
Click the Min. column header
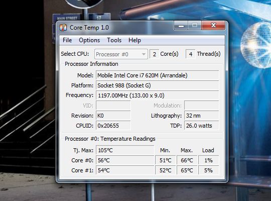pyautogui.click(x=165, y=150)
